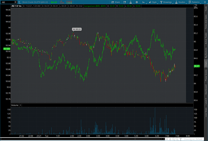Click the crosshair pointer icon
The height and width of the screenshot is (141, 208).
[x=170, y=139]
